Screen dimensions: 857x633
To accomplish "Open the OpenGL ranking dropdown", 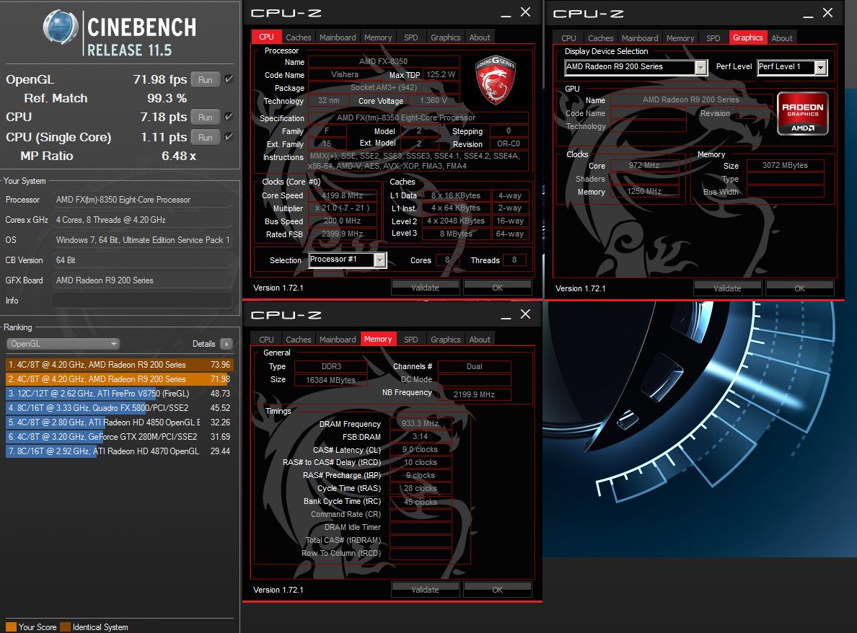I will [x=63, y=343].
